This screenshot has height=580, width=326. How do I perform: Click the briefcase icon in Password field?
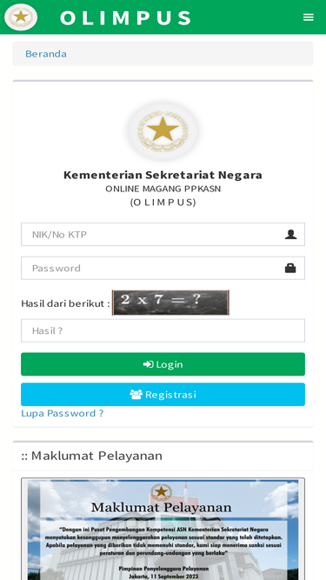click(x=290, y=268)
